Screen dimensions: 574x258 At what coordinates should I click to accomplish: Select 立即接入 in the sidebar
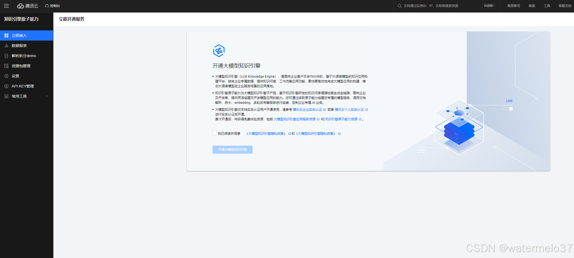19,35
